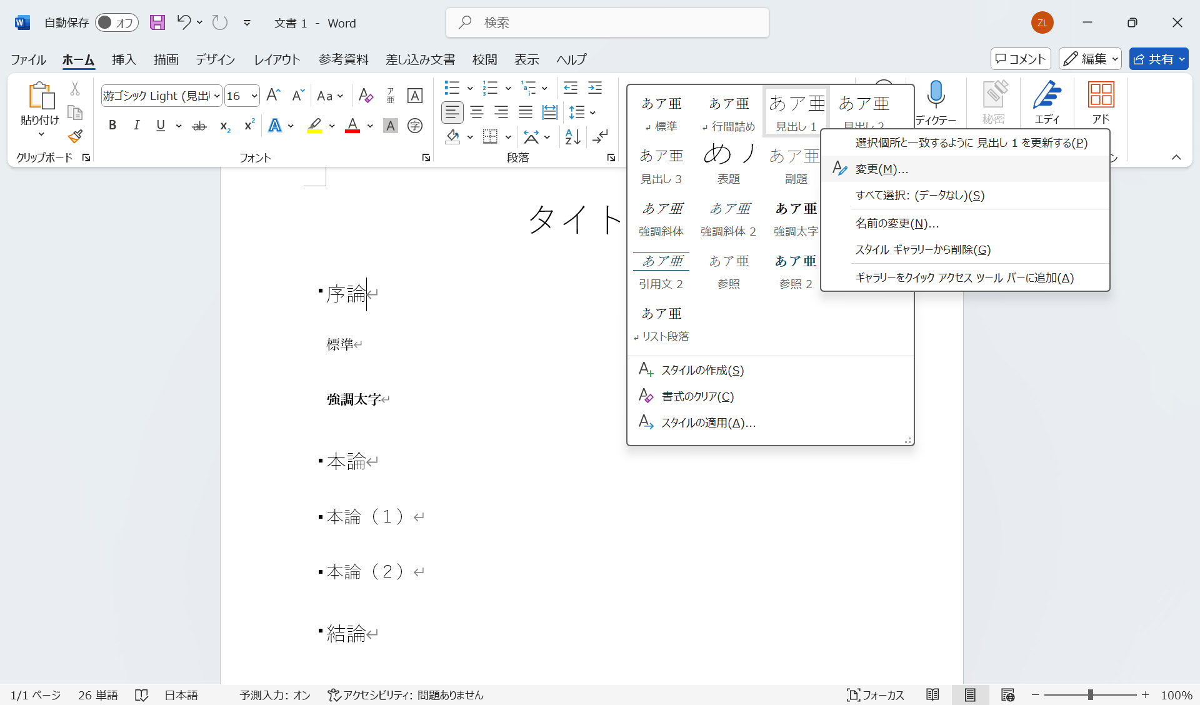Click スタイルの作成(S) in gallery
Image resolution: width=1200 pixels, height=705 pixels.
tap(702, 371)
